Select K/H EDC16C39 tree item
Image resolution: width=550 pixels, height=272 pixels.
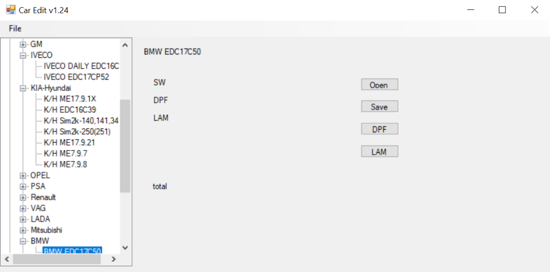(x=70, y=110)
